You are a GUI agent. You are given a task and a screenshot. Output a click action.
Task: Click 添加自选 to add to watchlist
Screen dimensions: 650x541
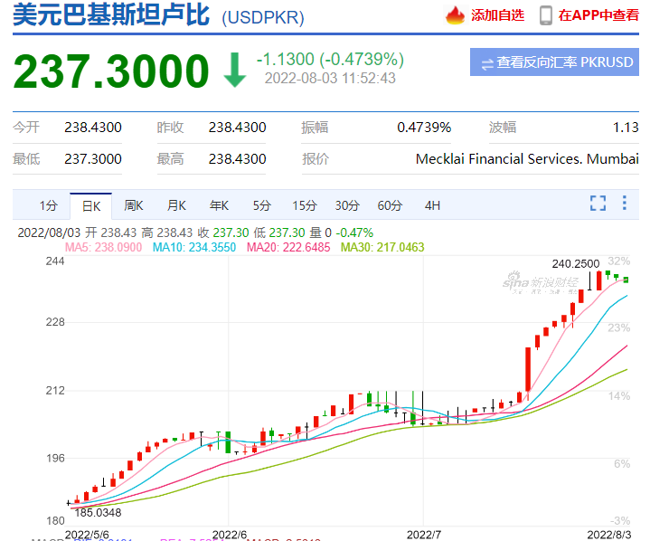click(x=497, y=15)
